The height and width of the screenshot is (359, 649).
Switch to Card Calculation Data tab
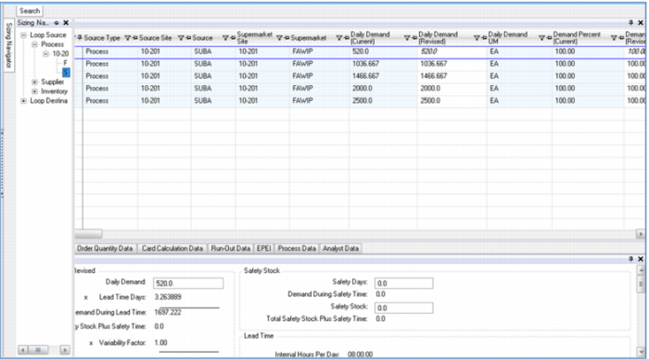click(x=172, y=248)
